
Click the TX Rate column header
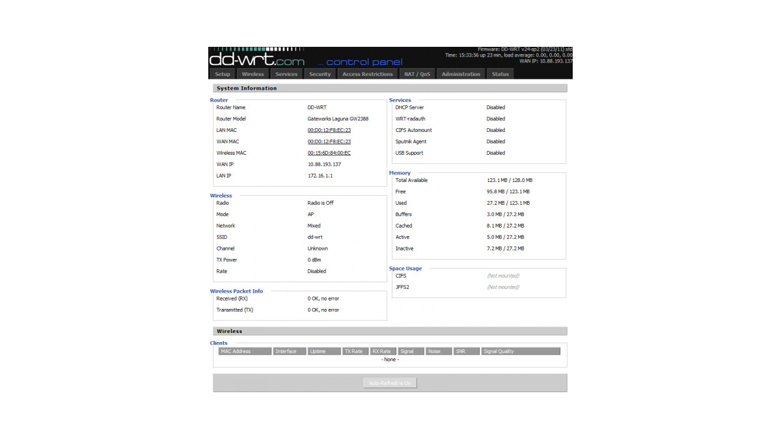[x=355, y=351]
